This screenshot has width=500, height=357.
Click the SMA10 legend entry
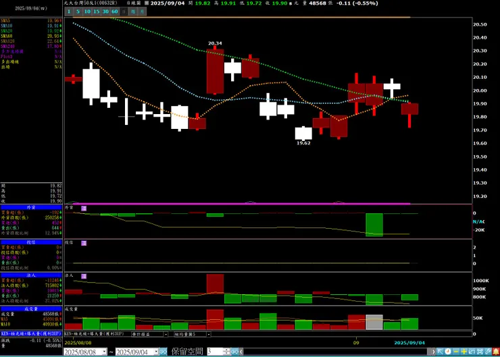click(x=31, y=26)
